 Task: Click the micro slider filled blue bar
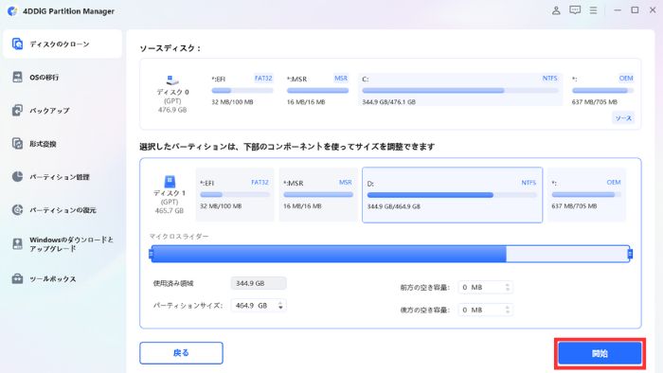tap(329, 254)
